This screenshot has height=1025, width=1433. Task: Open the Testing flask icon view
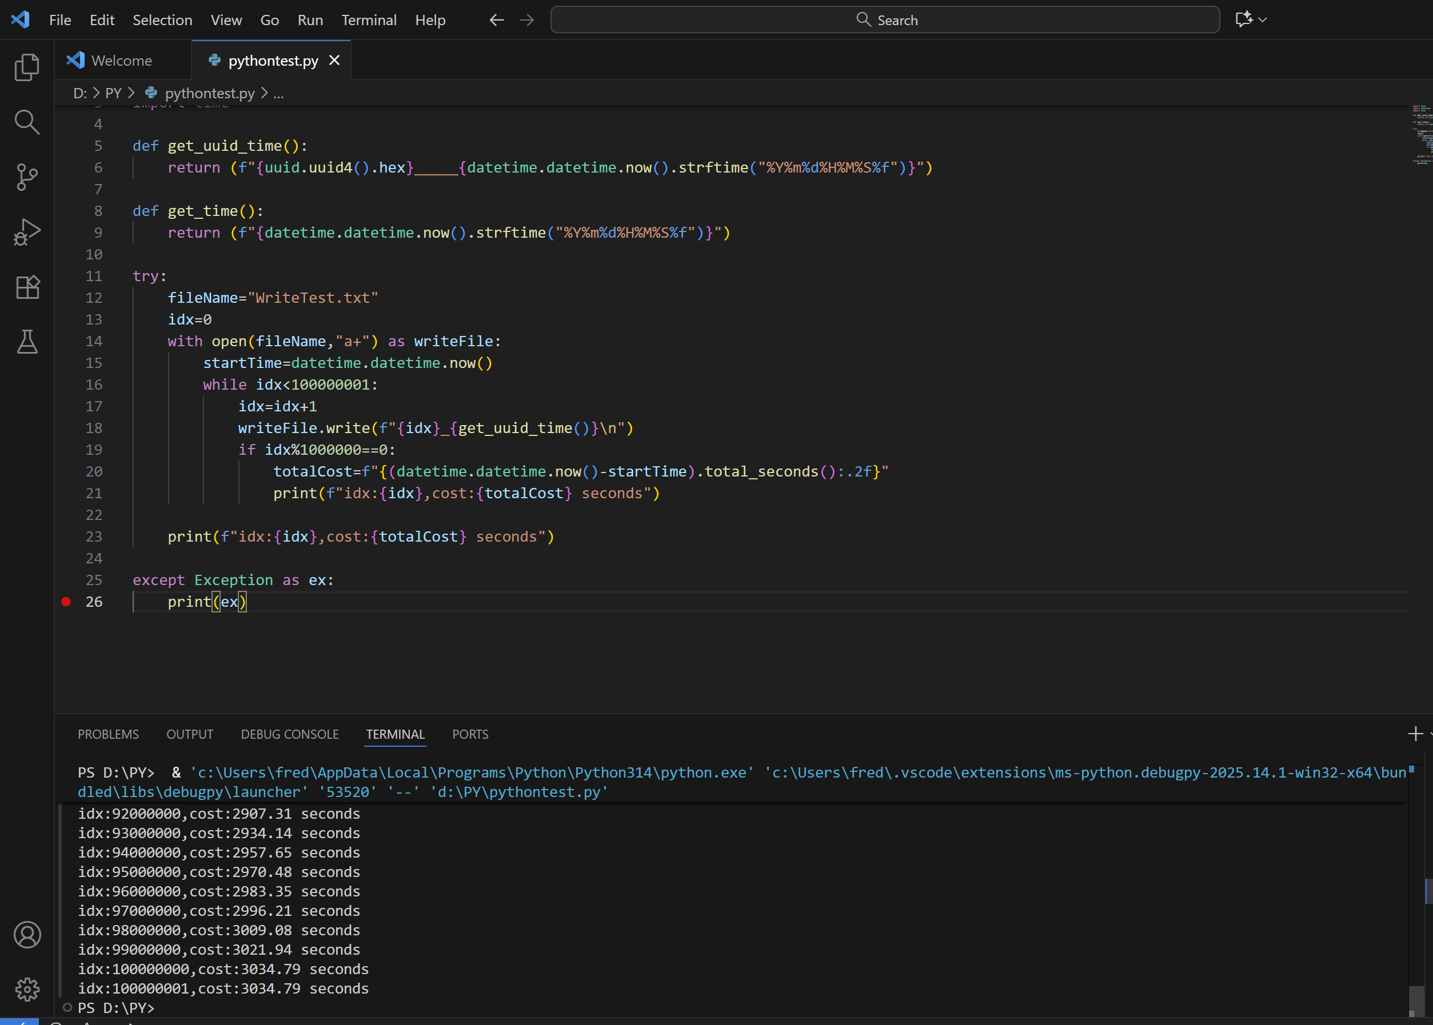[x=26, y=342]
